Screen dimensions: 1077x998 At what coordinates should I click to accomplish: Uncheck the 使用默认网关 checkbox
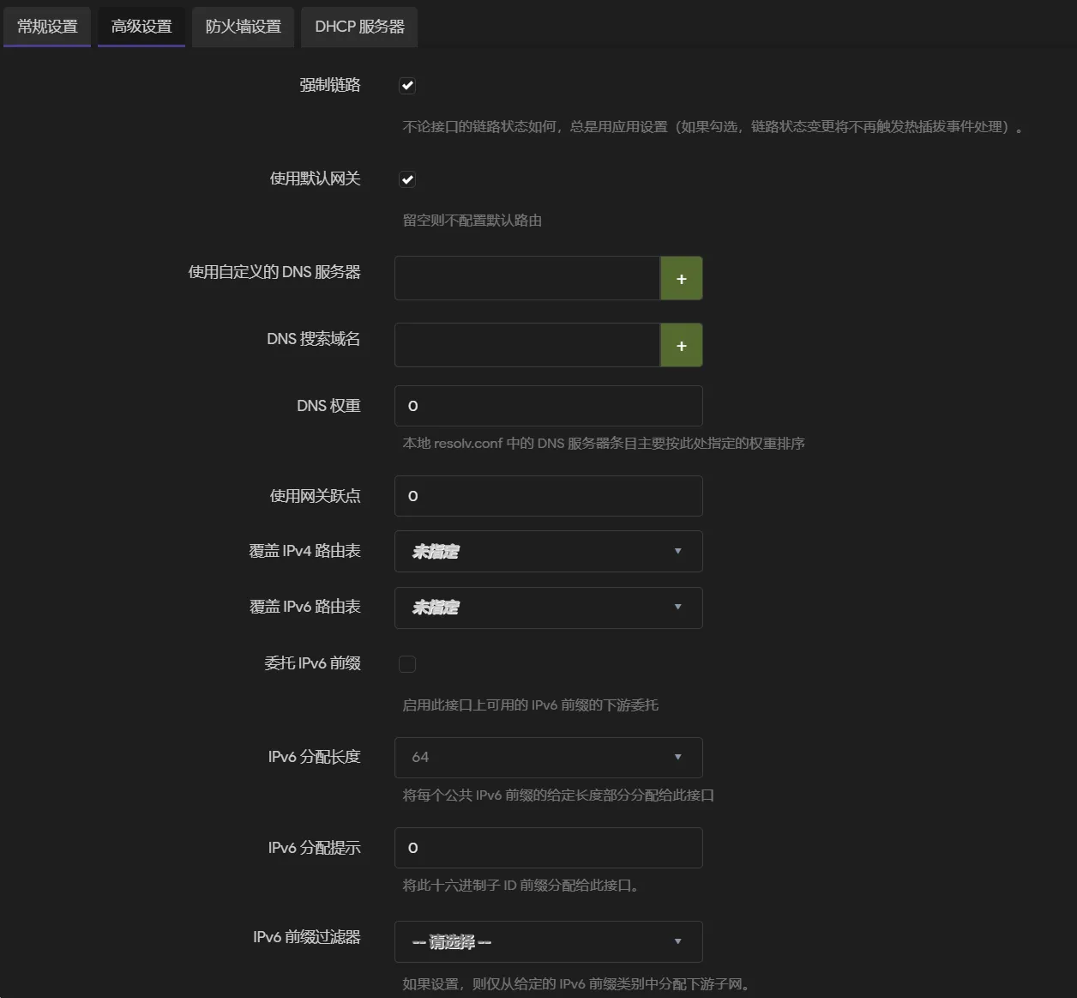point(407,179)
